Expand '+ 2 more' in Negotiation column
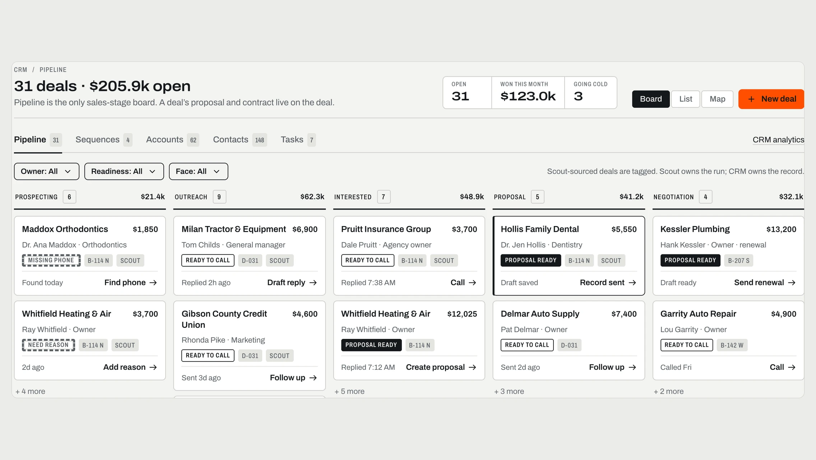Viewport: 816px width, 460px height. click(668, 391)
